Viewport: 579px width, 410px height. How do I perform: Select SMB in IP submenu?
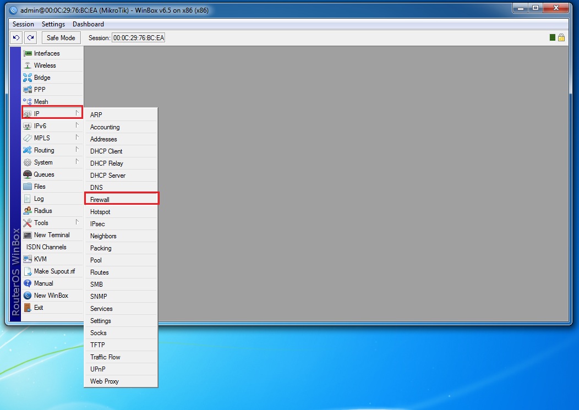121,285
